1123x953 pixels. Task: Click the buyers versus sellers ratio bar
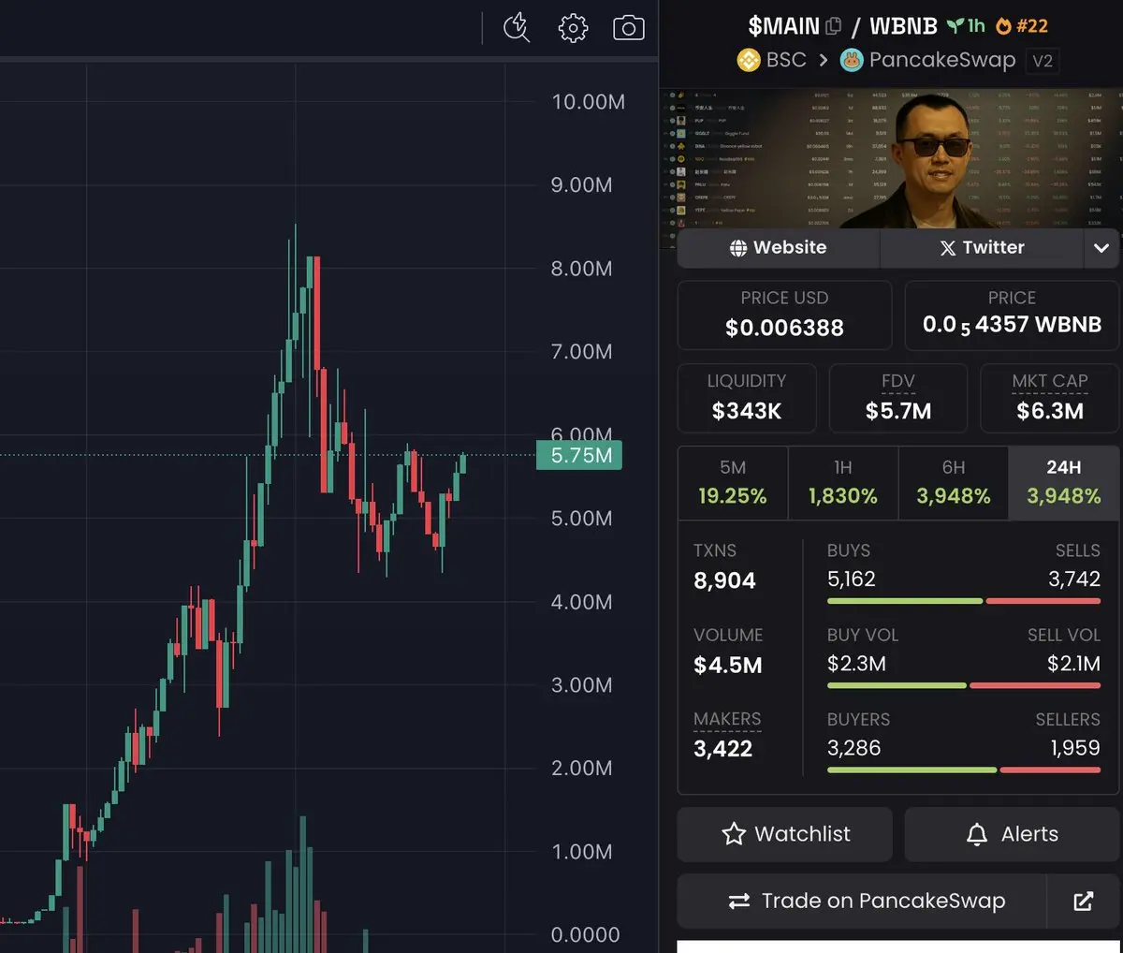point(964,770)
